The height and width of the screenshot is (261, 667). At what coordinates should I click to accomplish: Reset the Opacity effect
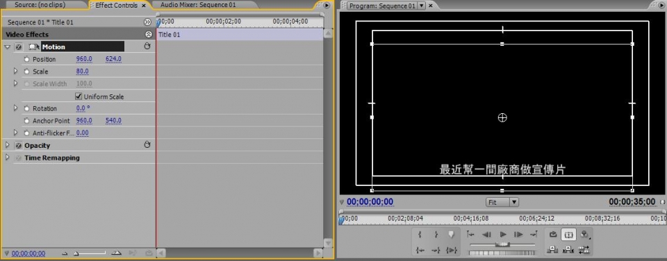[147, 145]
